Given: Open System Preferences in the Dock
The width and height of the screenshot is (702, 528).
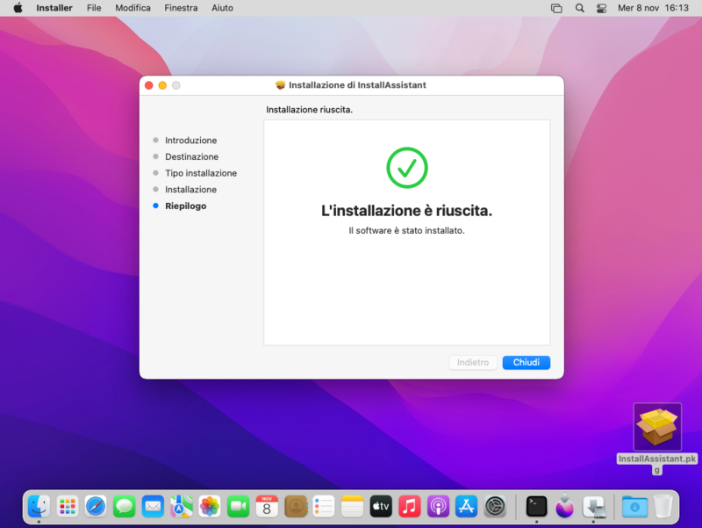Looking at the screenshot, I should [495, 507].
